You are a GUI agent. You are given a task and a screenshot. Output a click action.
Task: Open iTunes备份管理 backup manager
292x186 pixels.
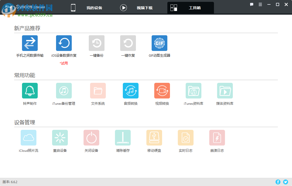[x=64, y=90]
